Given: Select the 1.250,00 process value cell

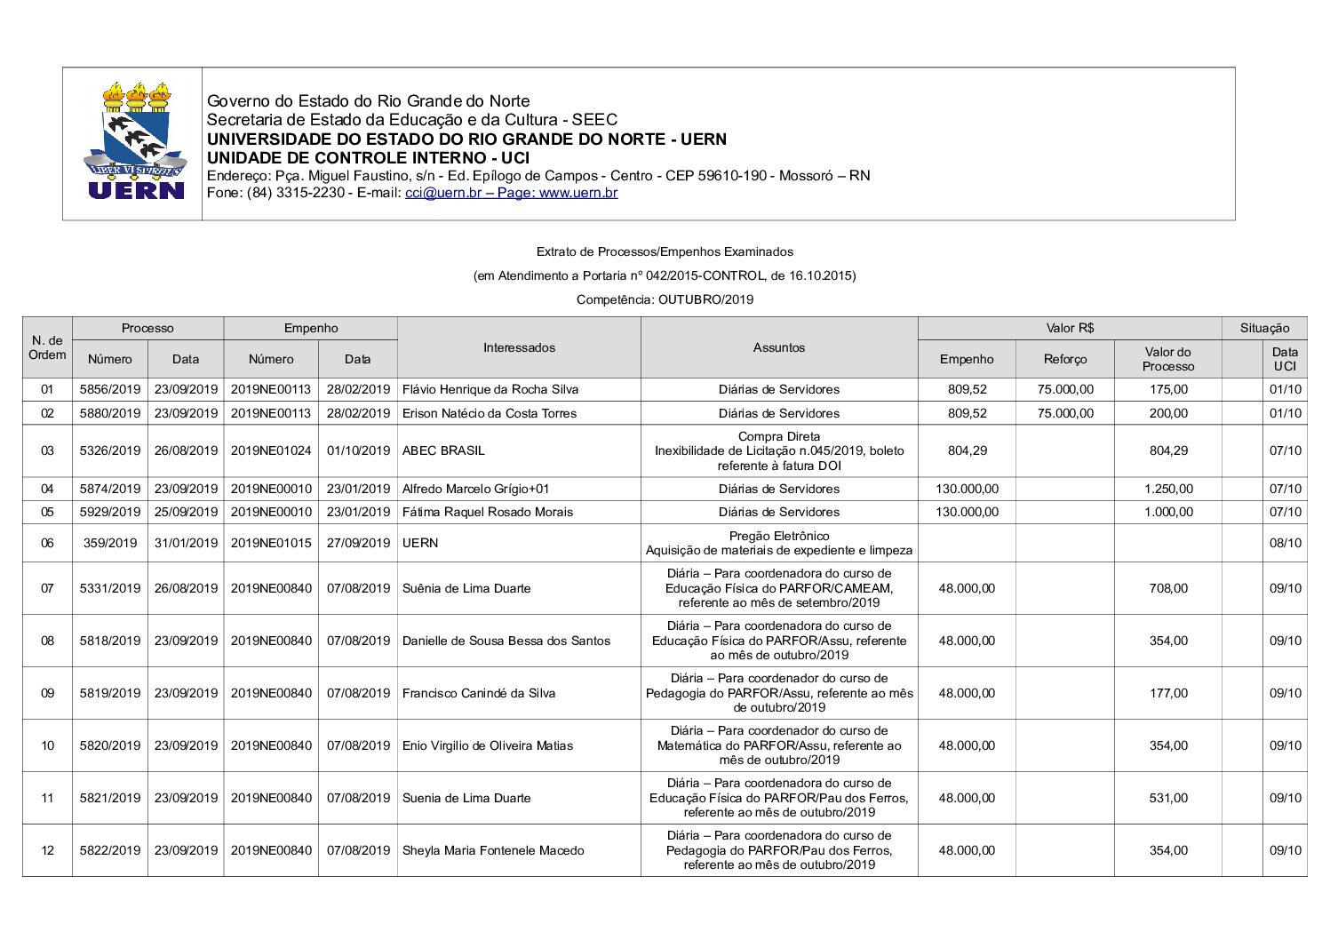Looking at the screenshot, I should (x=1167, y=489).
